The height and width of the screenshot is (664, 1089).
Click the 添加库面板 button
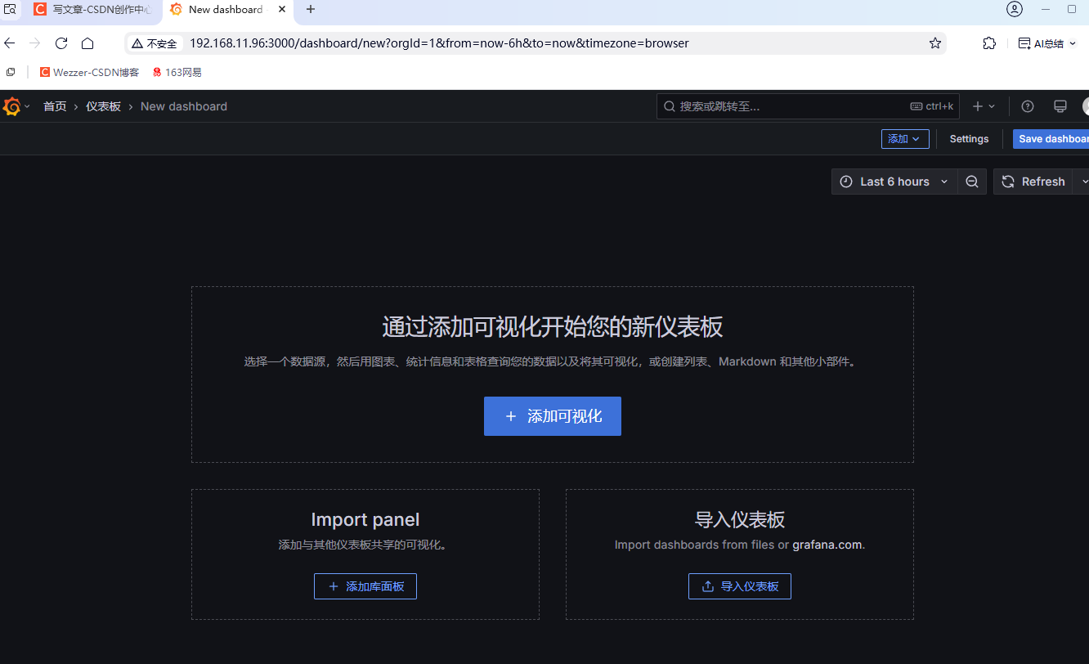[365, 586]
